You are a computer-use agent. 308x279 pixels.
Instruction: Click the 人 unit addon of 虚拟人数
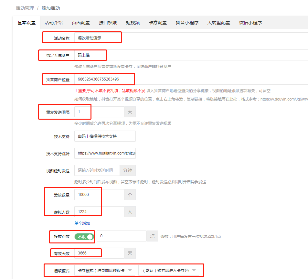130,212
